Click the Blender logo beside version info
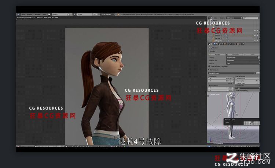Viewport: 275px width, 168px height. coord(118,14)
